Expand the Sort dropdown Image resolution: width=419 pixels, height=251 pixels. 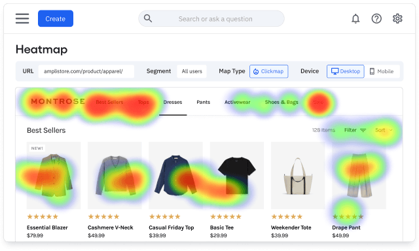384,130
